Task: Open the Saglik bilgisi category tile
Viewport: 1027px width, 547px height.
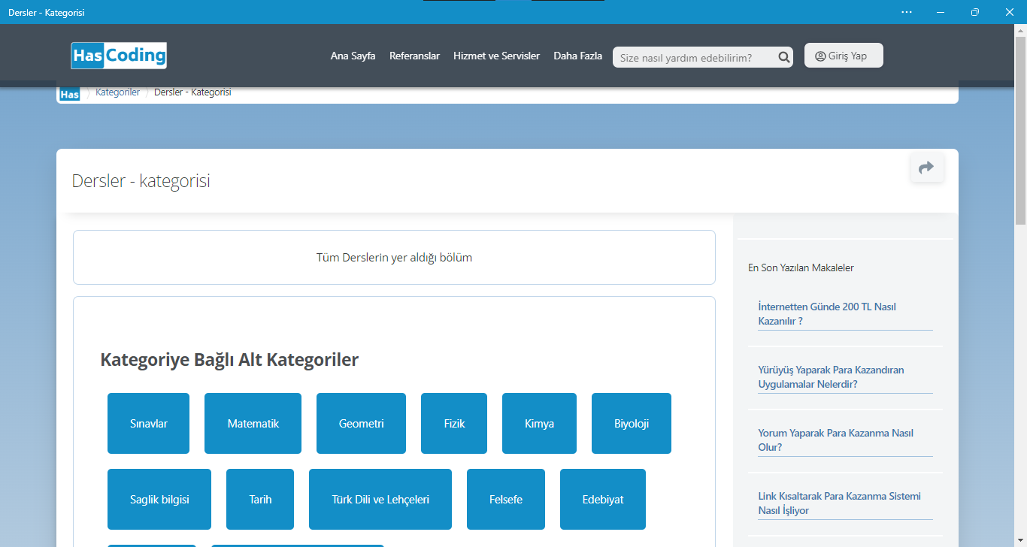Action: click(x=159, y=500)
